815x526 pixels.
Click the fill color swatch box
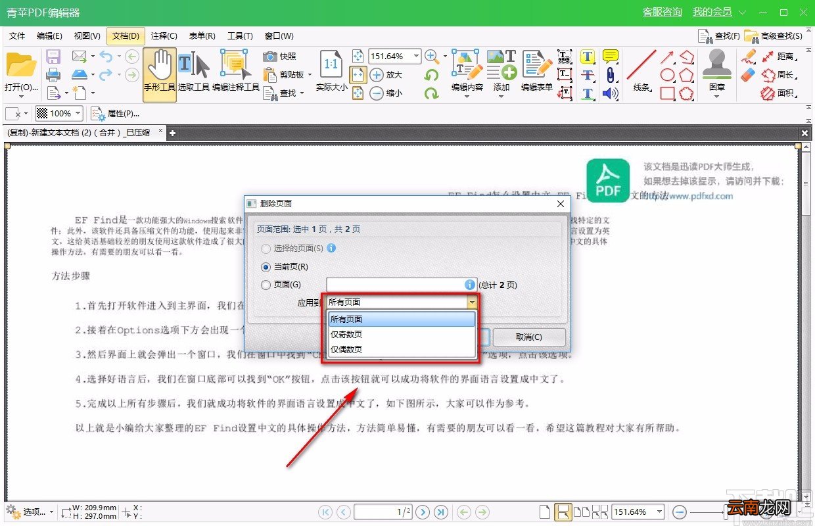click(12, 113)
